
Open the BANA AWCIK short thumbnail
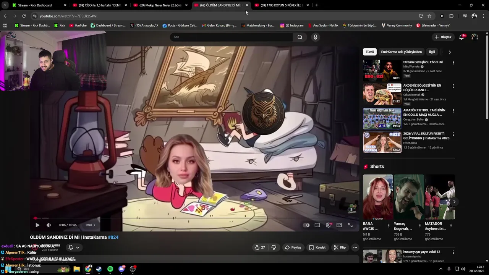[x=378, y=197]
